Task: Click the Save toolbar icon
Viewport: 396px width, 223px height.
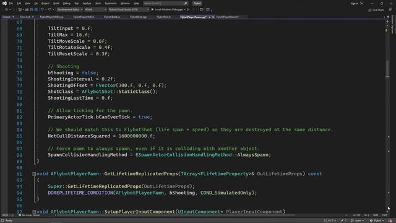Action: 32,10
